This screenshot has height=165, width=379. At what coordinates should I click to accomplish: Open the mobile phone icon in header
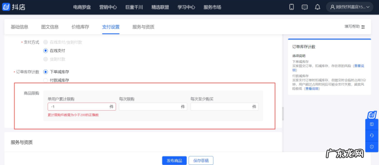point(291,7)
